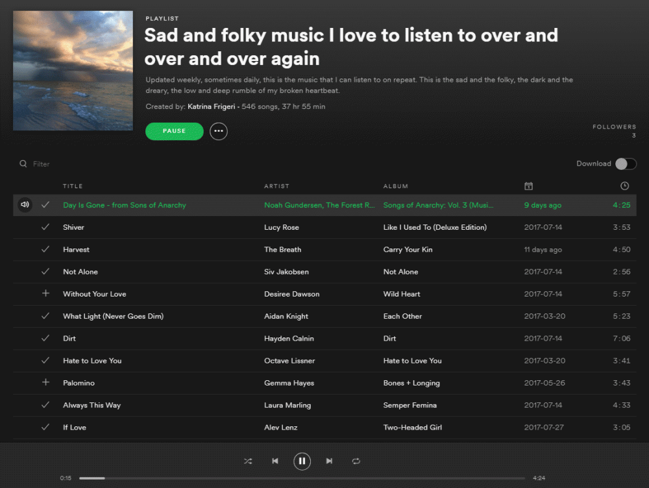Go back to the previous track
Image resolution: width=649 pixels, height=488 pixels.
[x=275, y=461]
